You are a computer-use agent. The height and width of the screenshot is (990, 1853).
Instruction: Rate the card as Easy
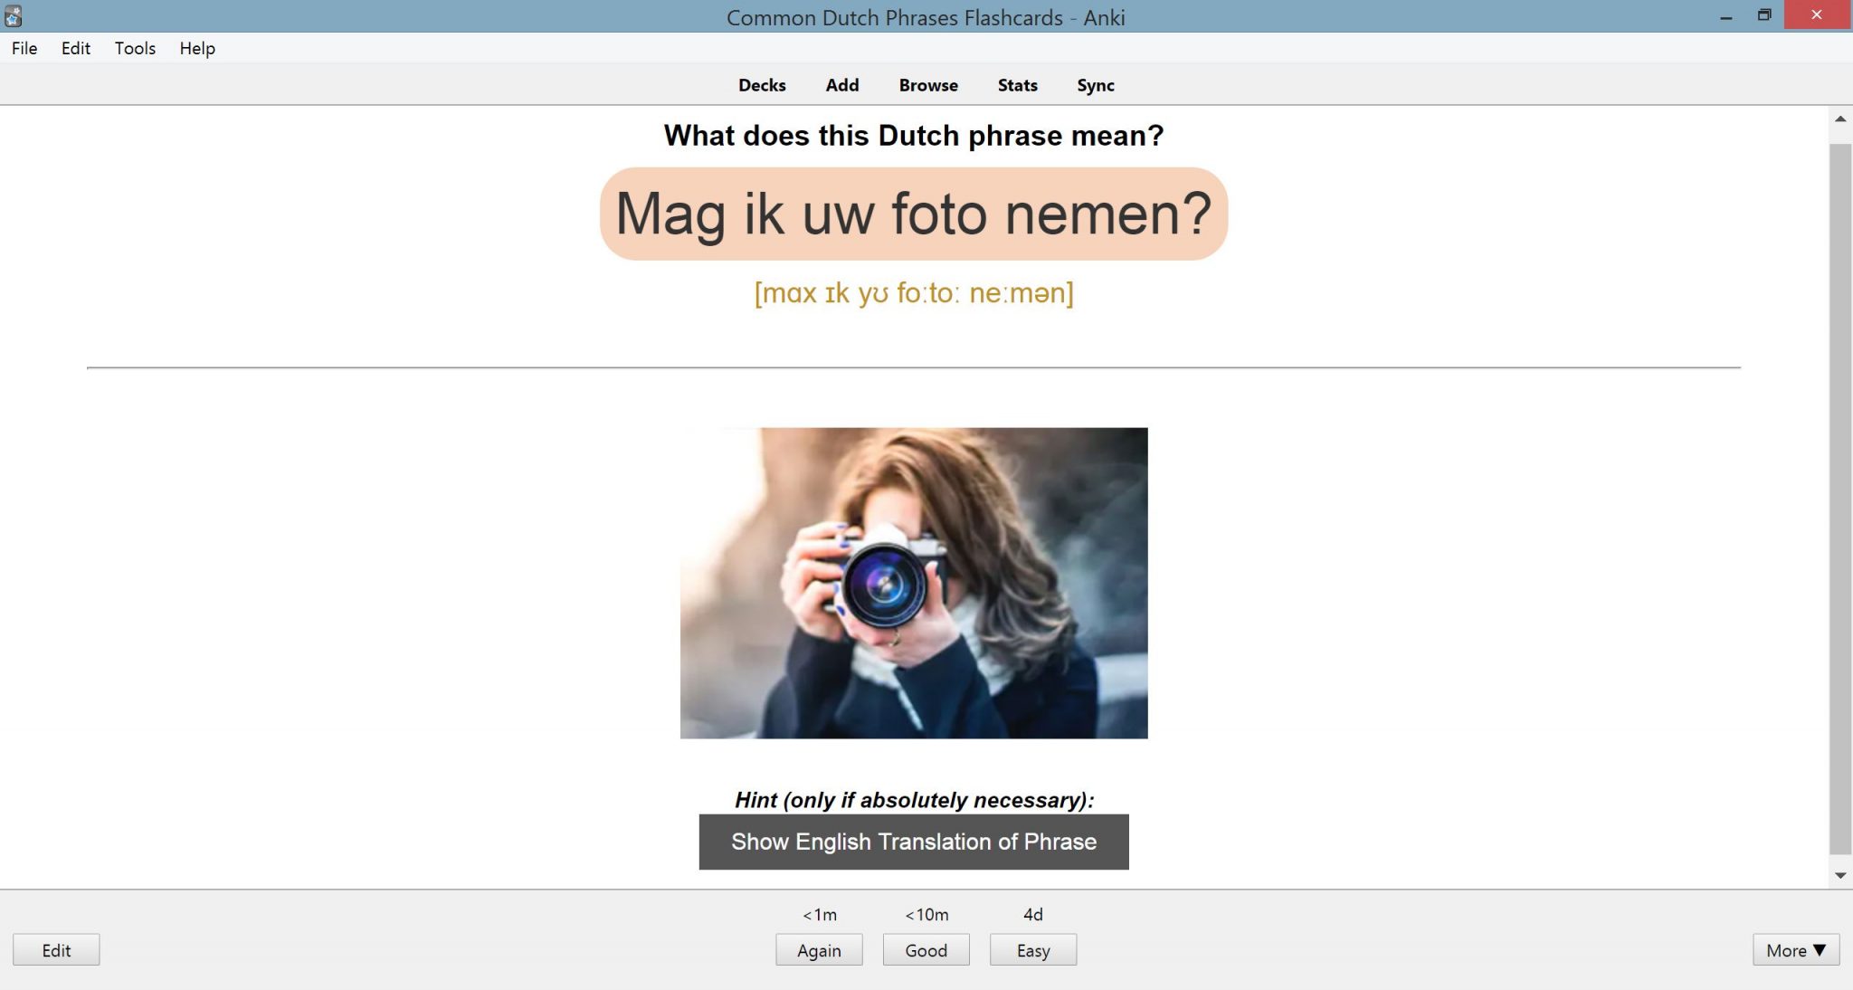point(1032,950)
